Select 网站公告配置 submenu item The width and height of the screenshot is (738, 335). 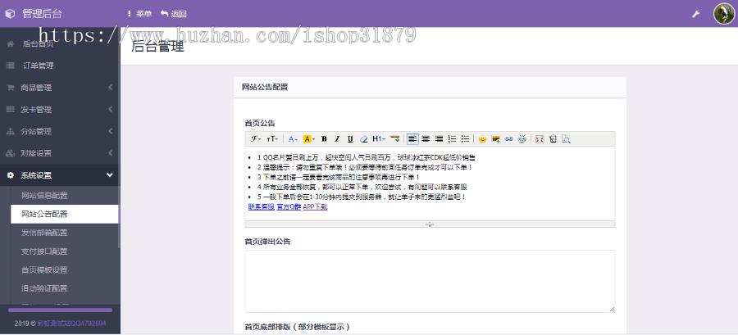click(x=65, y=215)
